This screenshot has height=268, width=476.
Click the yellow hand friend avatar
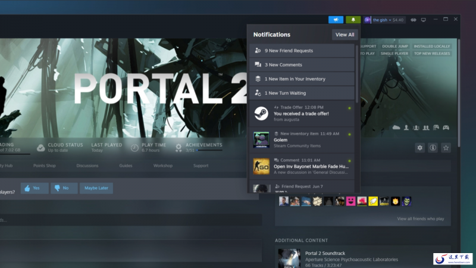[373, 201]
